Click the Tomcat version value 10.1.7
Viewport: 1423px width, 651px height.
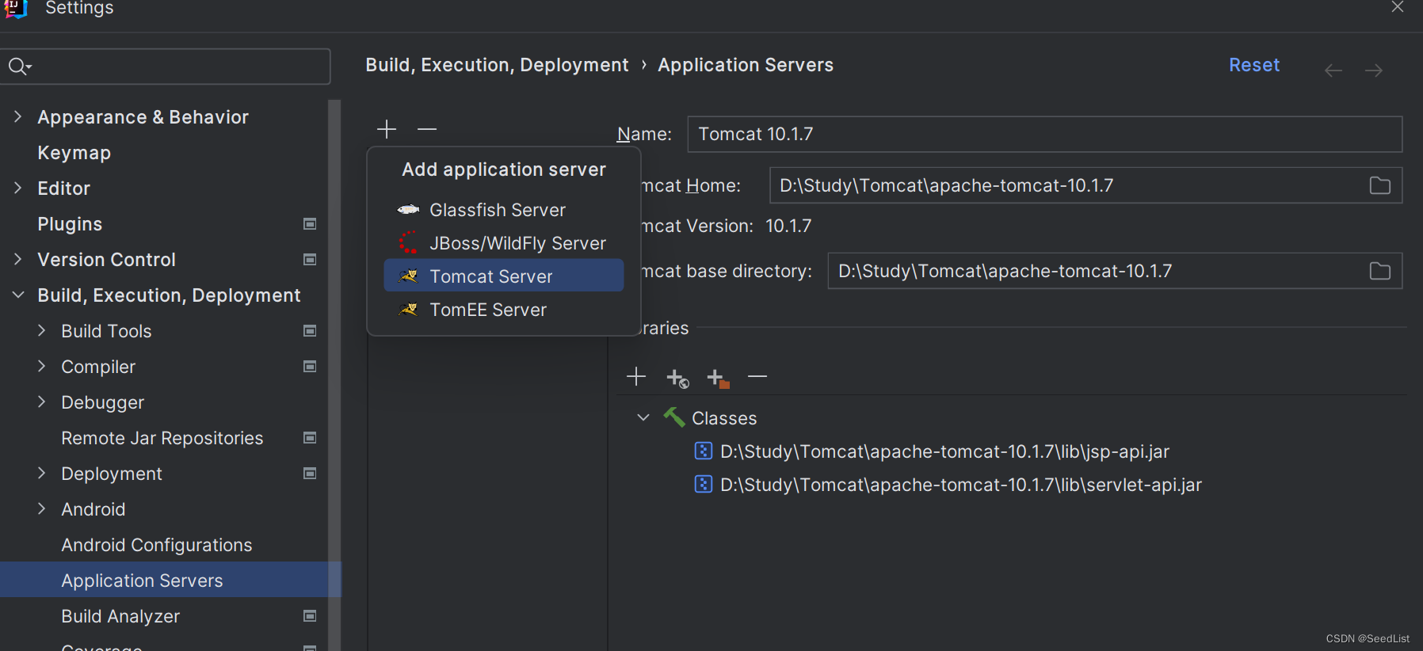[x=788, y=226]
